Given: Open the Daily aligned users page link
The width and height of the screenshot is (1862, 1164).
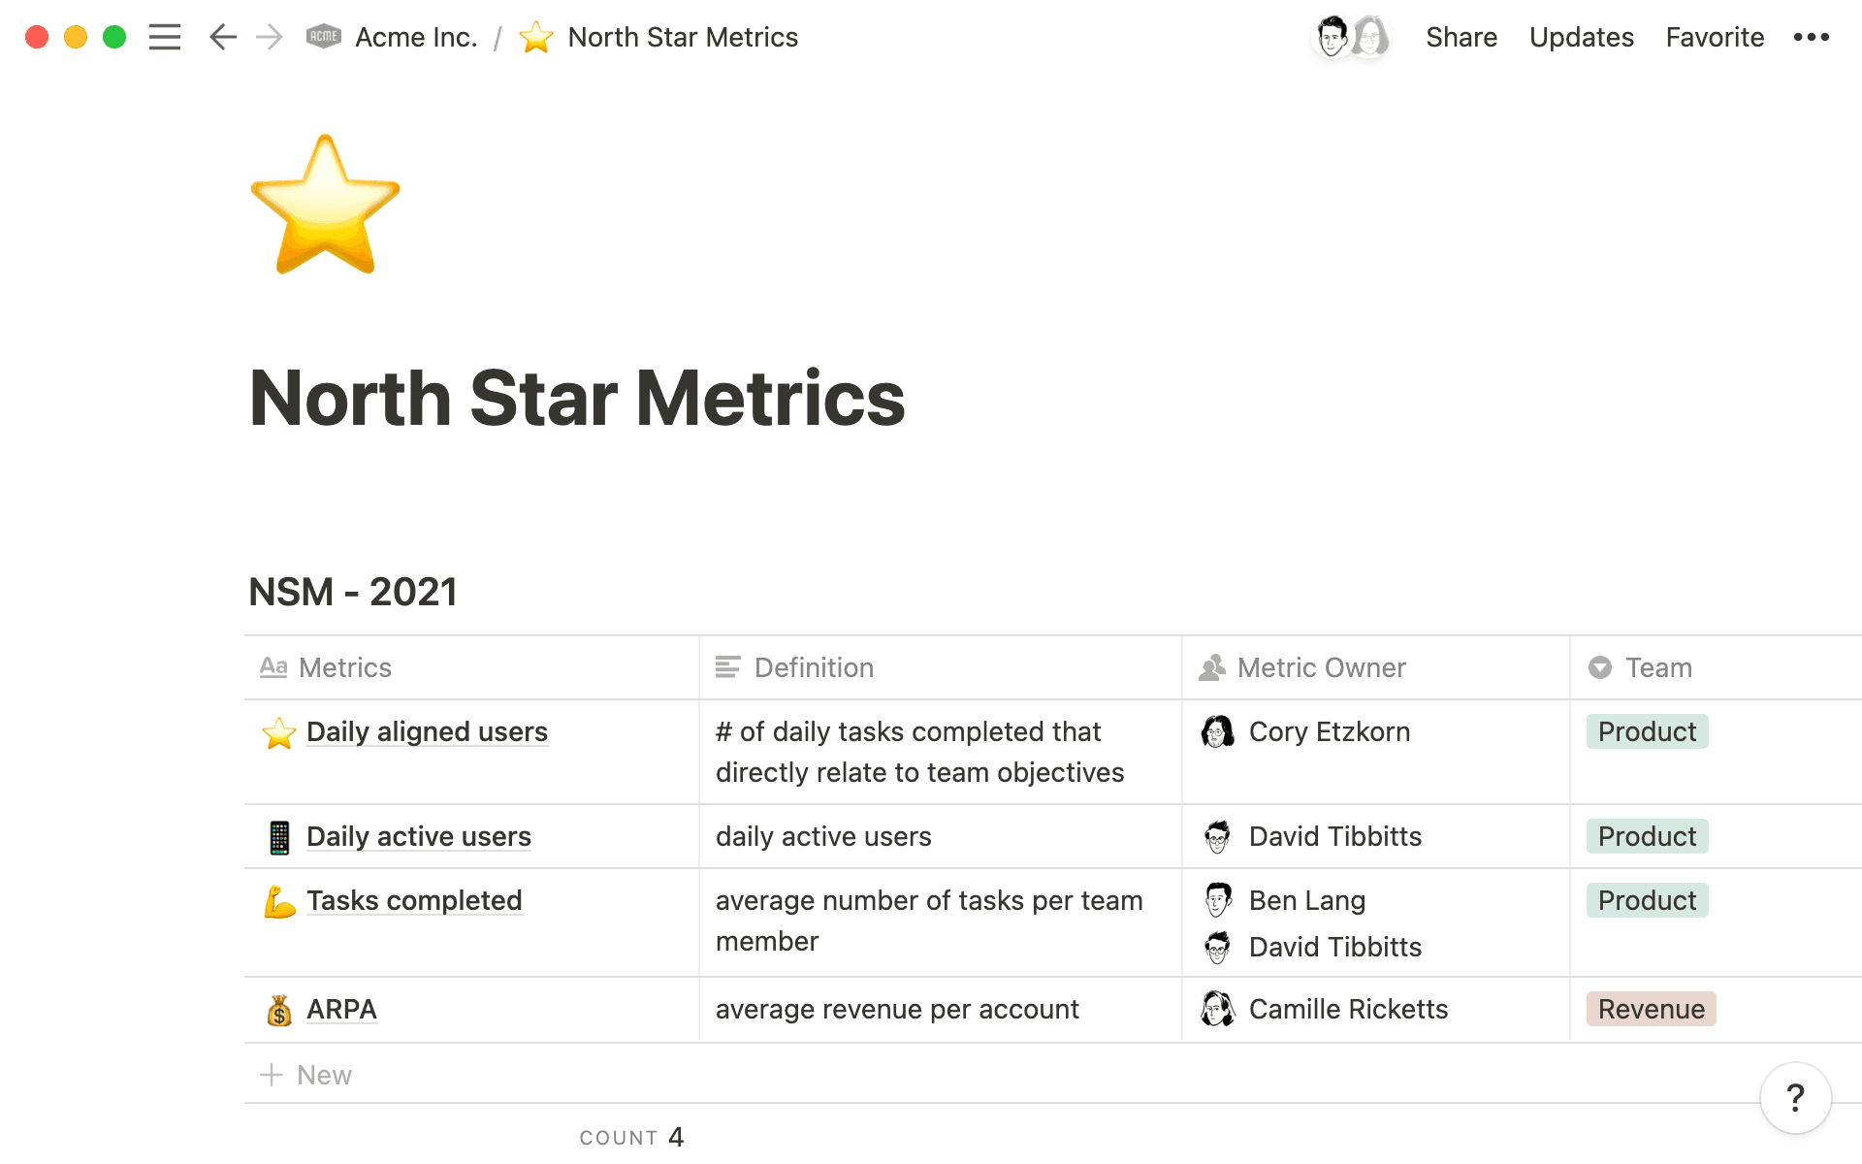Looking at the screenshot, I should click(427, 732).
